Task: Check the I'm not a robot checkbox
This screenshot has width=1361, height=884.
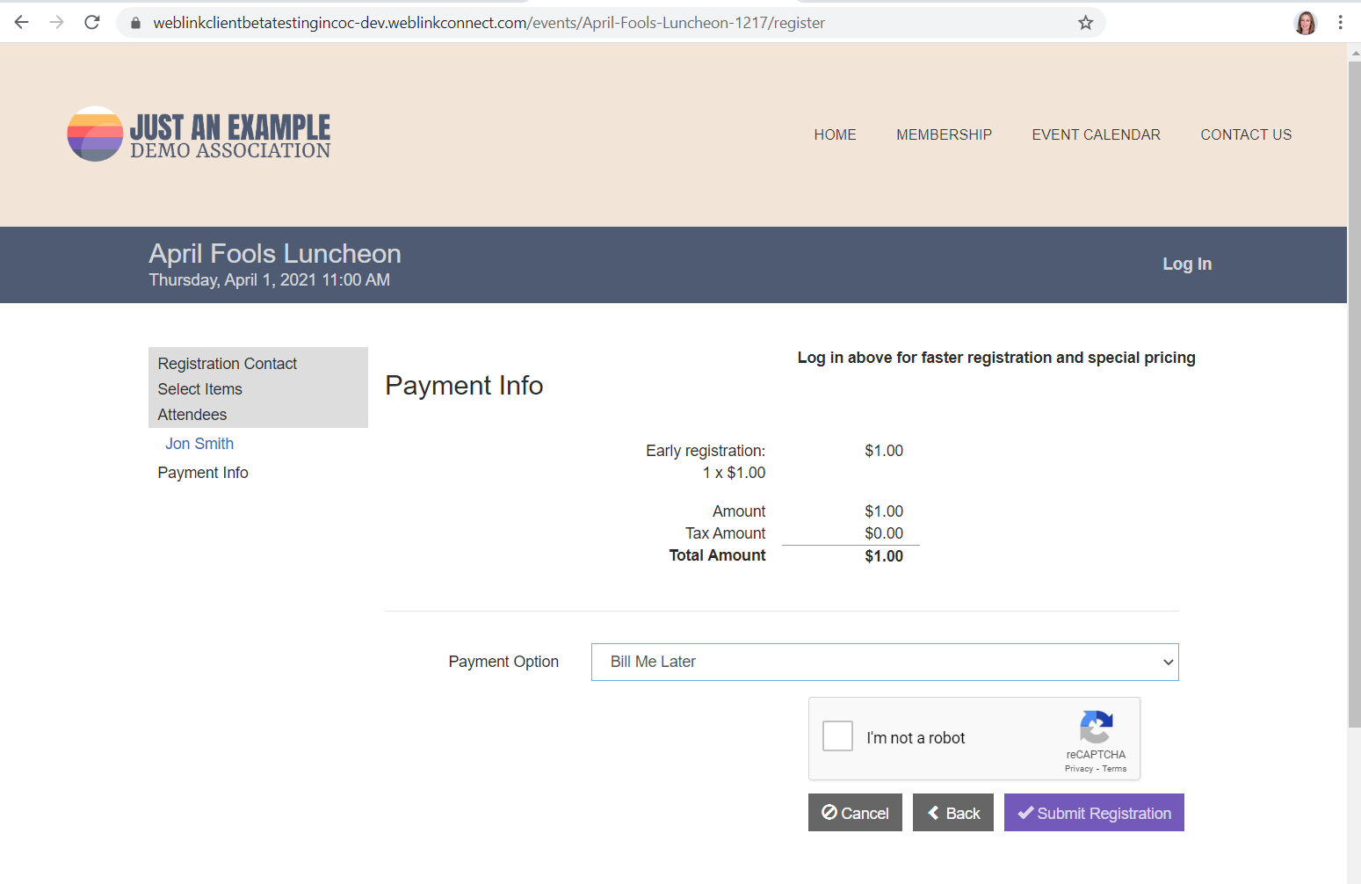Action: pyautogui.click(x=837, y=735)
